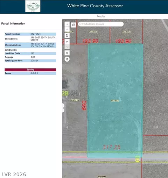
Task: Zoom out of the parcel map
Action: [x=67, y=29]
